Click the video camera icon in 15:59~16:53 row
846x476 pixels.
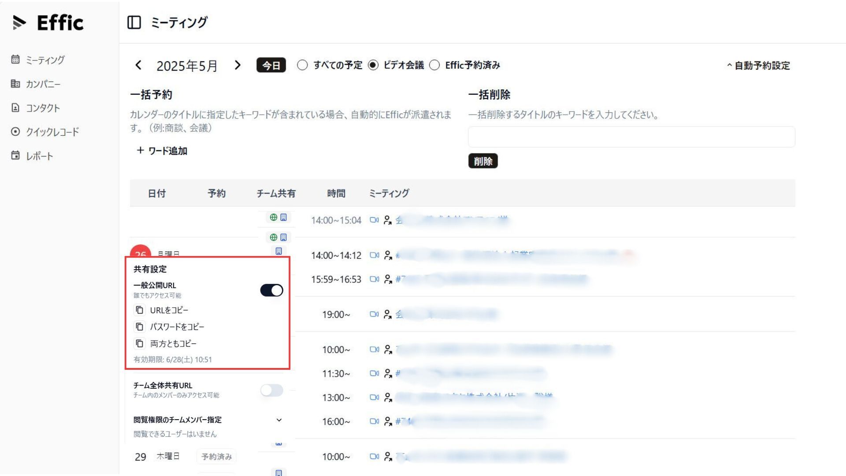tap(374, 279)
